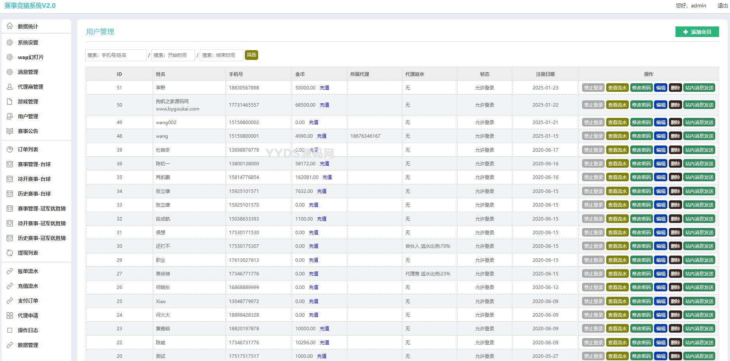
Task: Click 禁止登录 for user 李野
Action: pyautogui.click(x=593, y=88)
